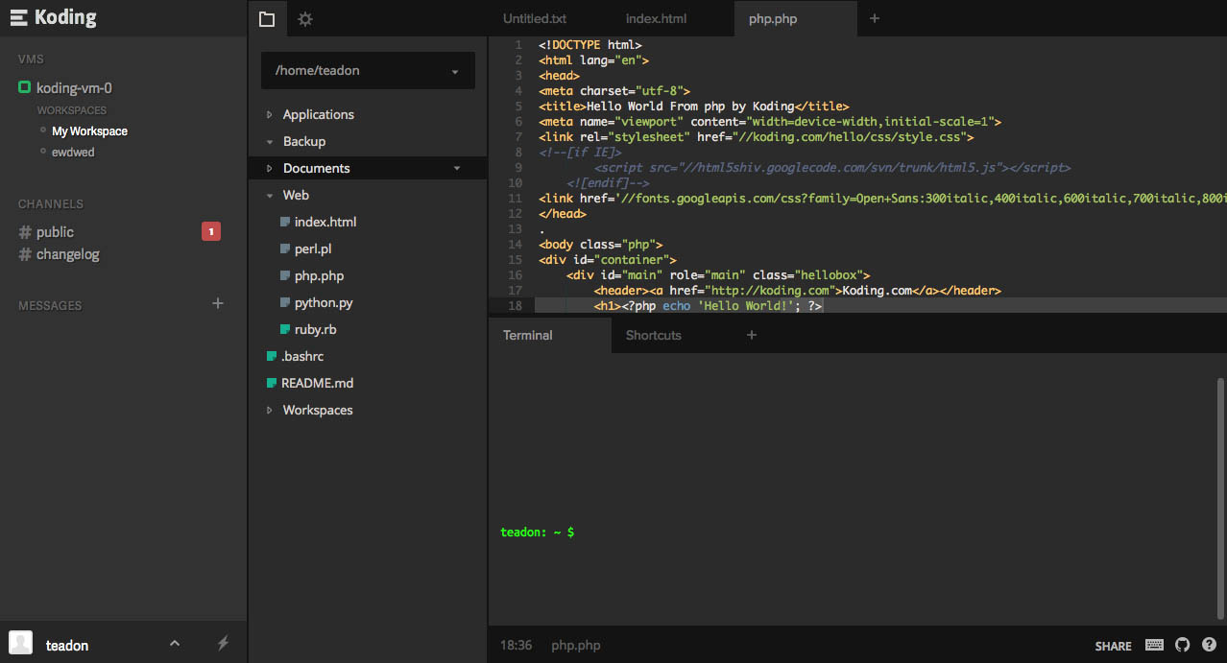Click SHARE in the status bar

pos(1113,646)
